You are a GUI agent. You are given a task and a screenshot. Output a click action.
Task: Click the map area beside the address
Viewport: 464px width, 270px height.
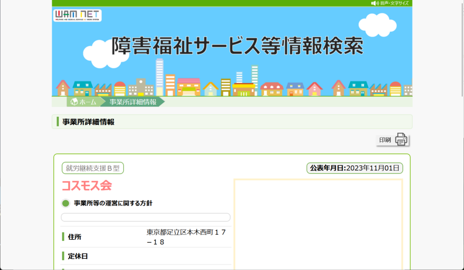(x=318, y=224)
